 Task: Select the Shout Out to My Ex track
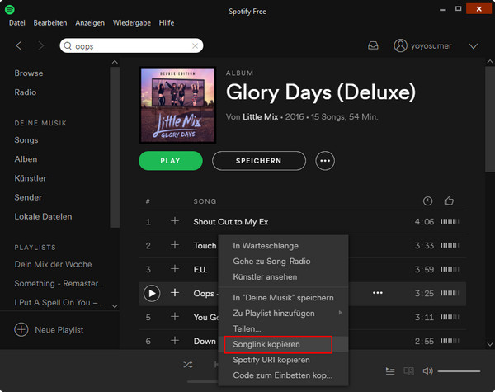click(x=231, y=222)
